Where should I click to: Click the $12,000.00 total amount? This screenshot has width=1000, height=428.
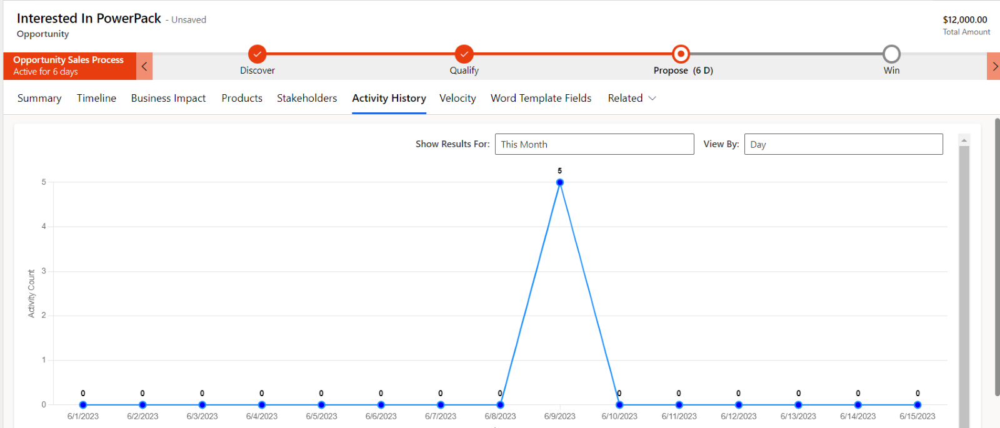click(x=965, y=20)
